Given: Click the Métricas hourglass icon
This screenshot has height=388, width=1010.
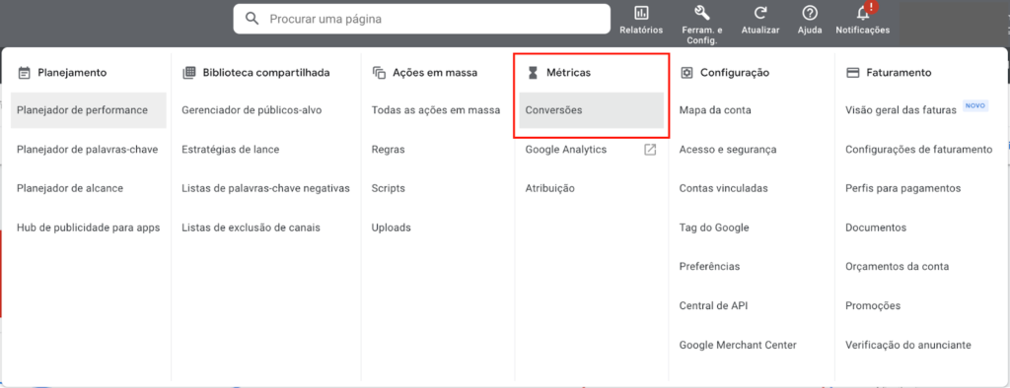Looking at the screenshot, I should [x=532, y=73].
